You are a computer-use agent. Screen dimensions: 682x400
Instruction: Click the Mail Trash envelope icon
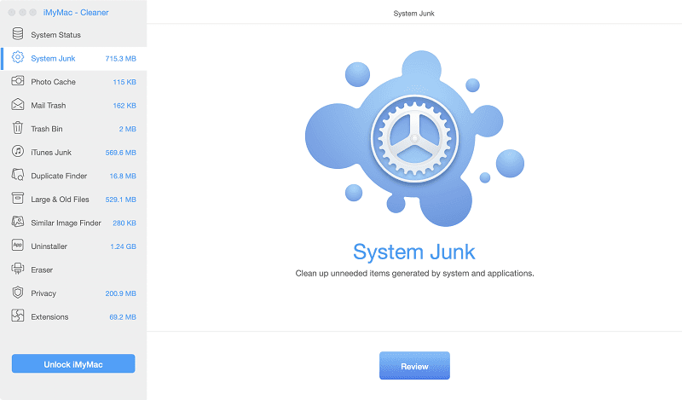pos(18,104)
